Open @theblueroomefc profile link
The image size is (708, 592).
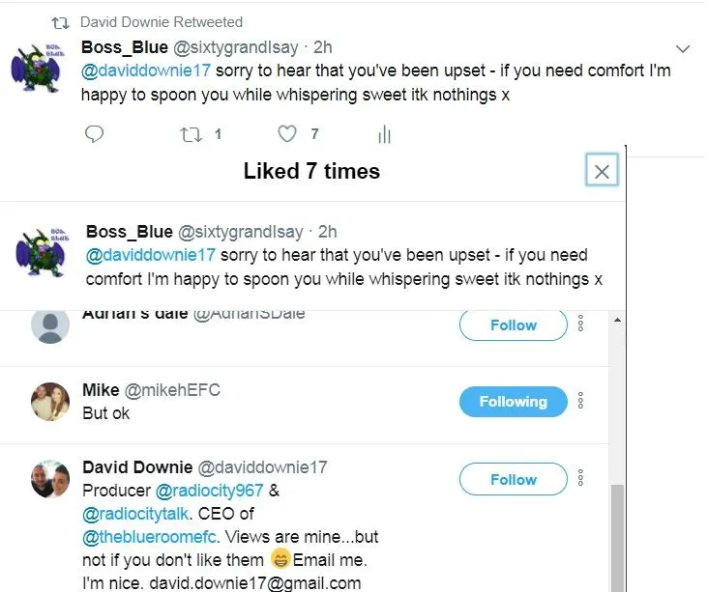147,536
